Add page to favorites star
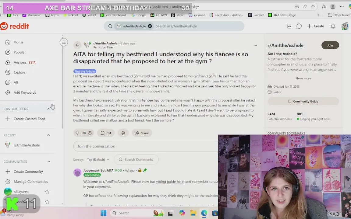Image resolution: width=351 pixels, height=219 pixels. click(313, 7)
